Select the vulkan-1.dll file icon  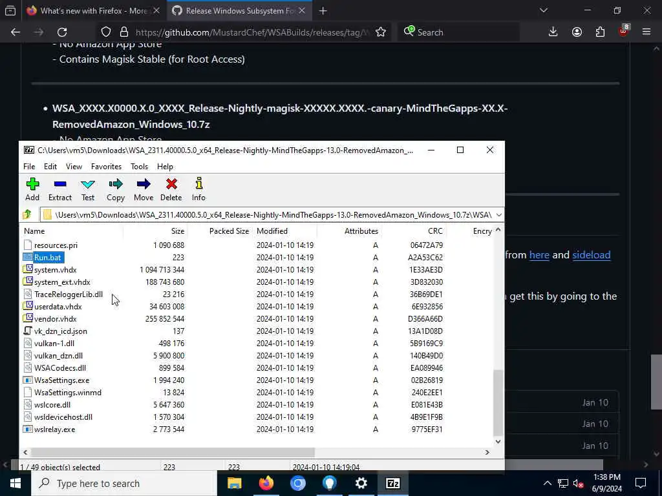click(28, 343)
